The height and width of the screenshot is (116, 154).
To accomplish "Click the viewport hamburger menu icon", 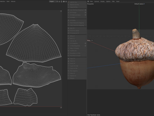I will (x=88, y=1).
